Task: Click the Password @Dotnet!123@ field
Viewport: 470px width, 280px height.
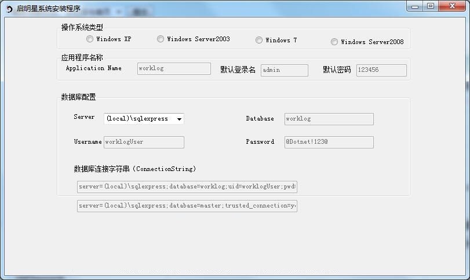Action: (329, 142)
